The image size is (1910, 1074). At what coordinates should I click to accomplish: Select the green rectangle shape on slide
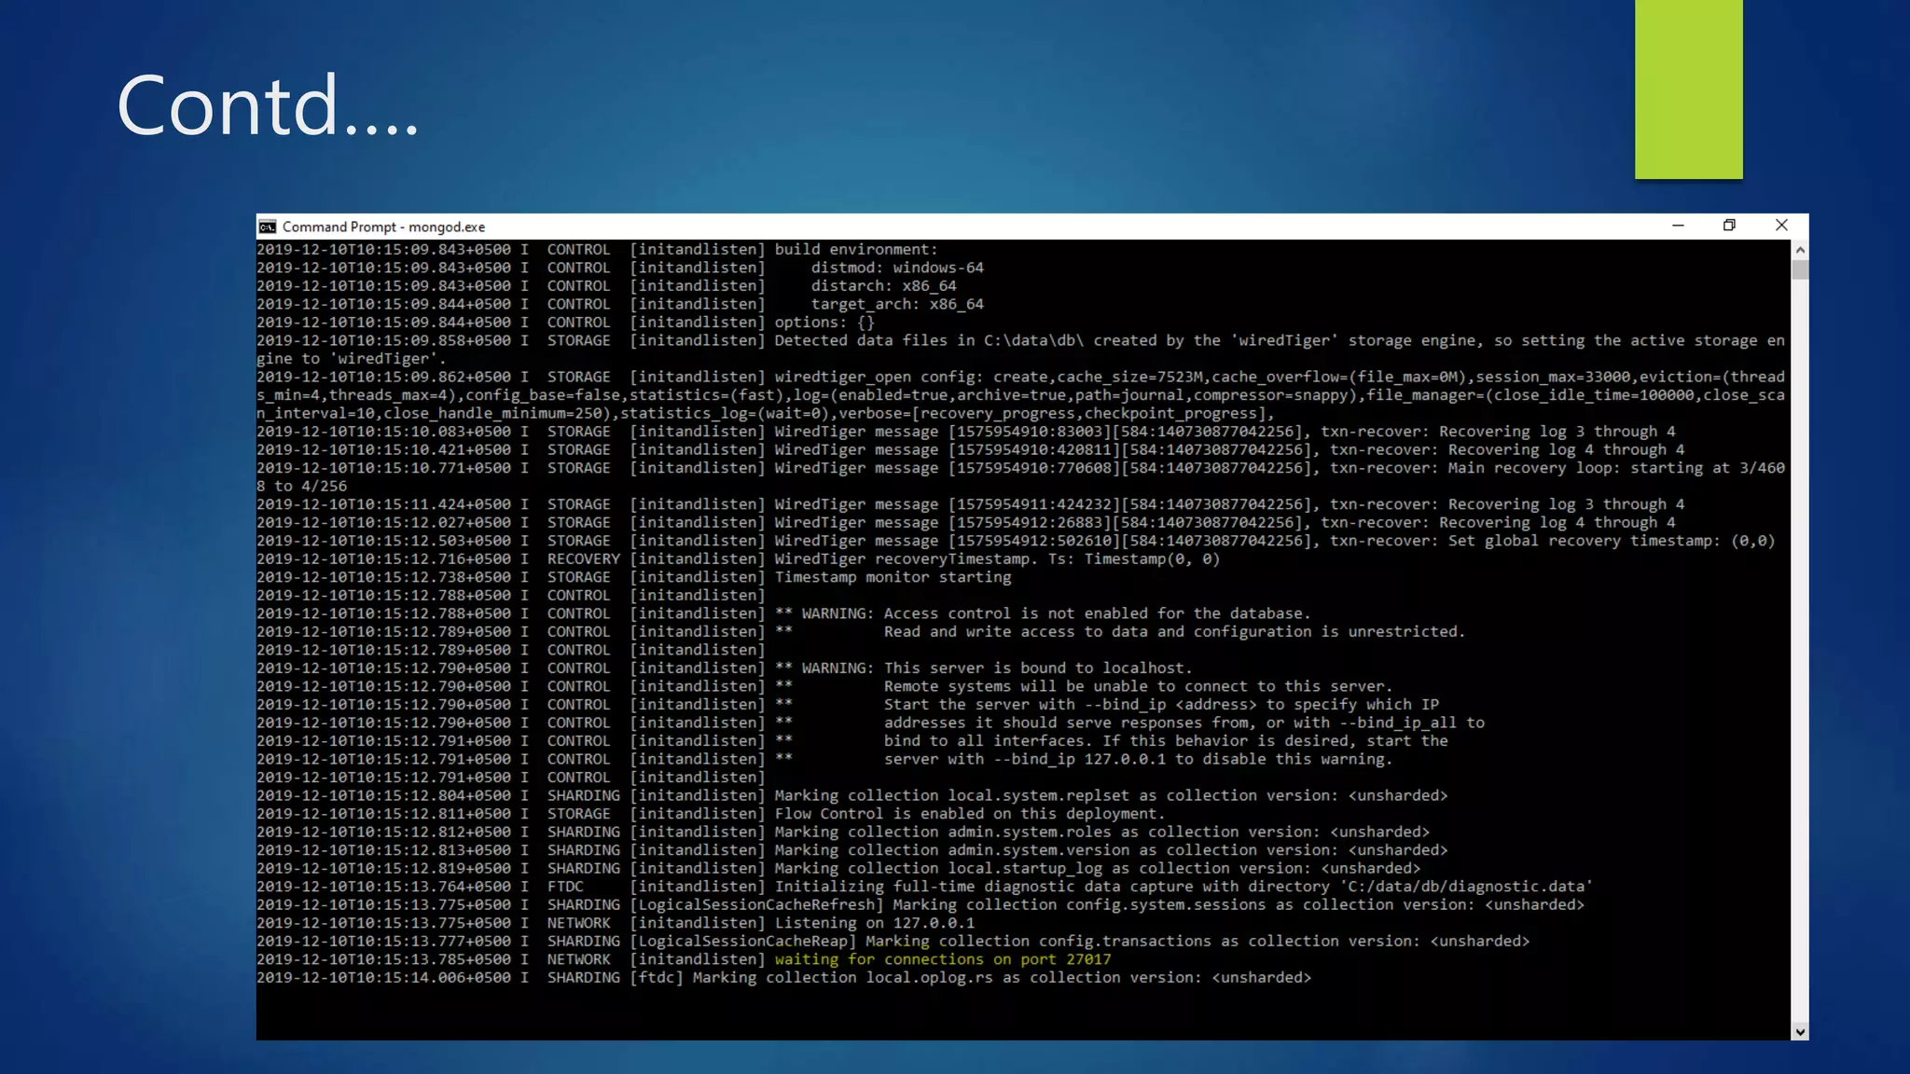[x=1688, y=89]
